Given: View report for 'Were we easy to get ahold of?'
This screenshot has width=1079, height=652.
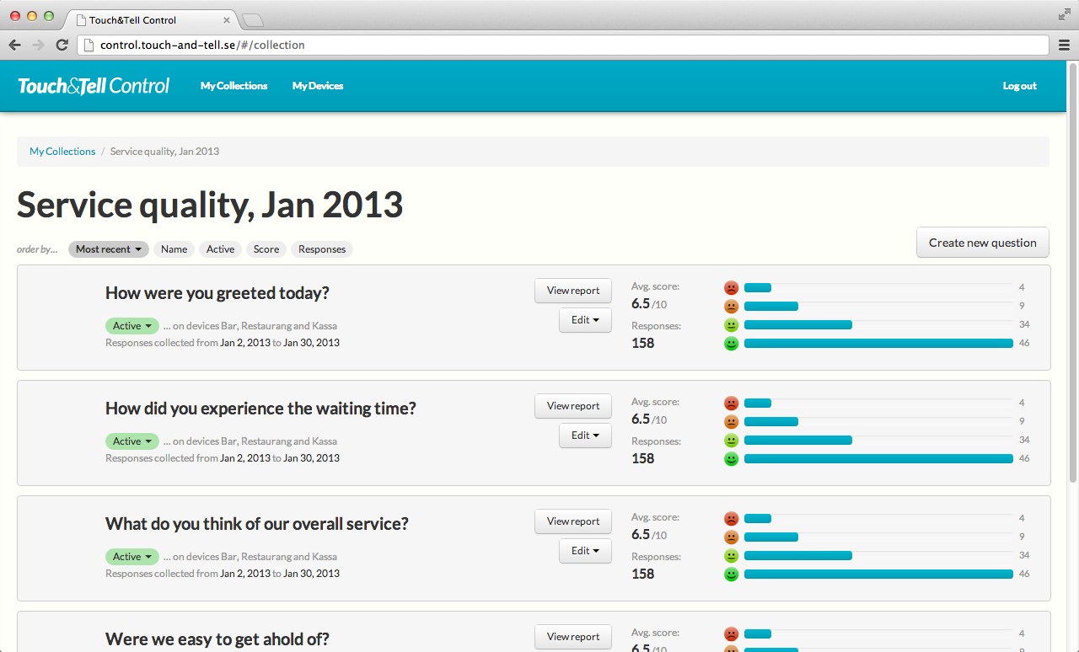Looking at the screenshot, I should point(573,637).
